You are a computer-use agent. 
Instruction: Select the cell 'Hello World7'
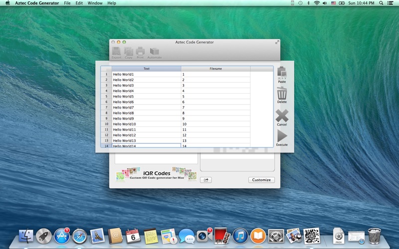(x=146, y=108)
